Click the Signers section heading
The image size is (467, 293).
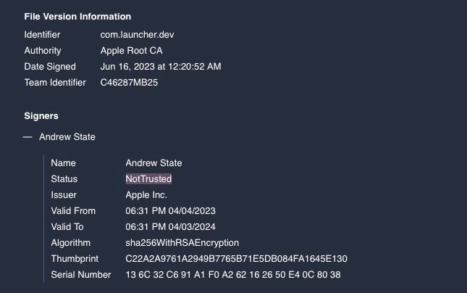[41, 116]
